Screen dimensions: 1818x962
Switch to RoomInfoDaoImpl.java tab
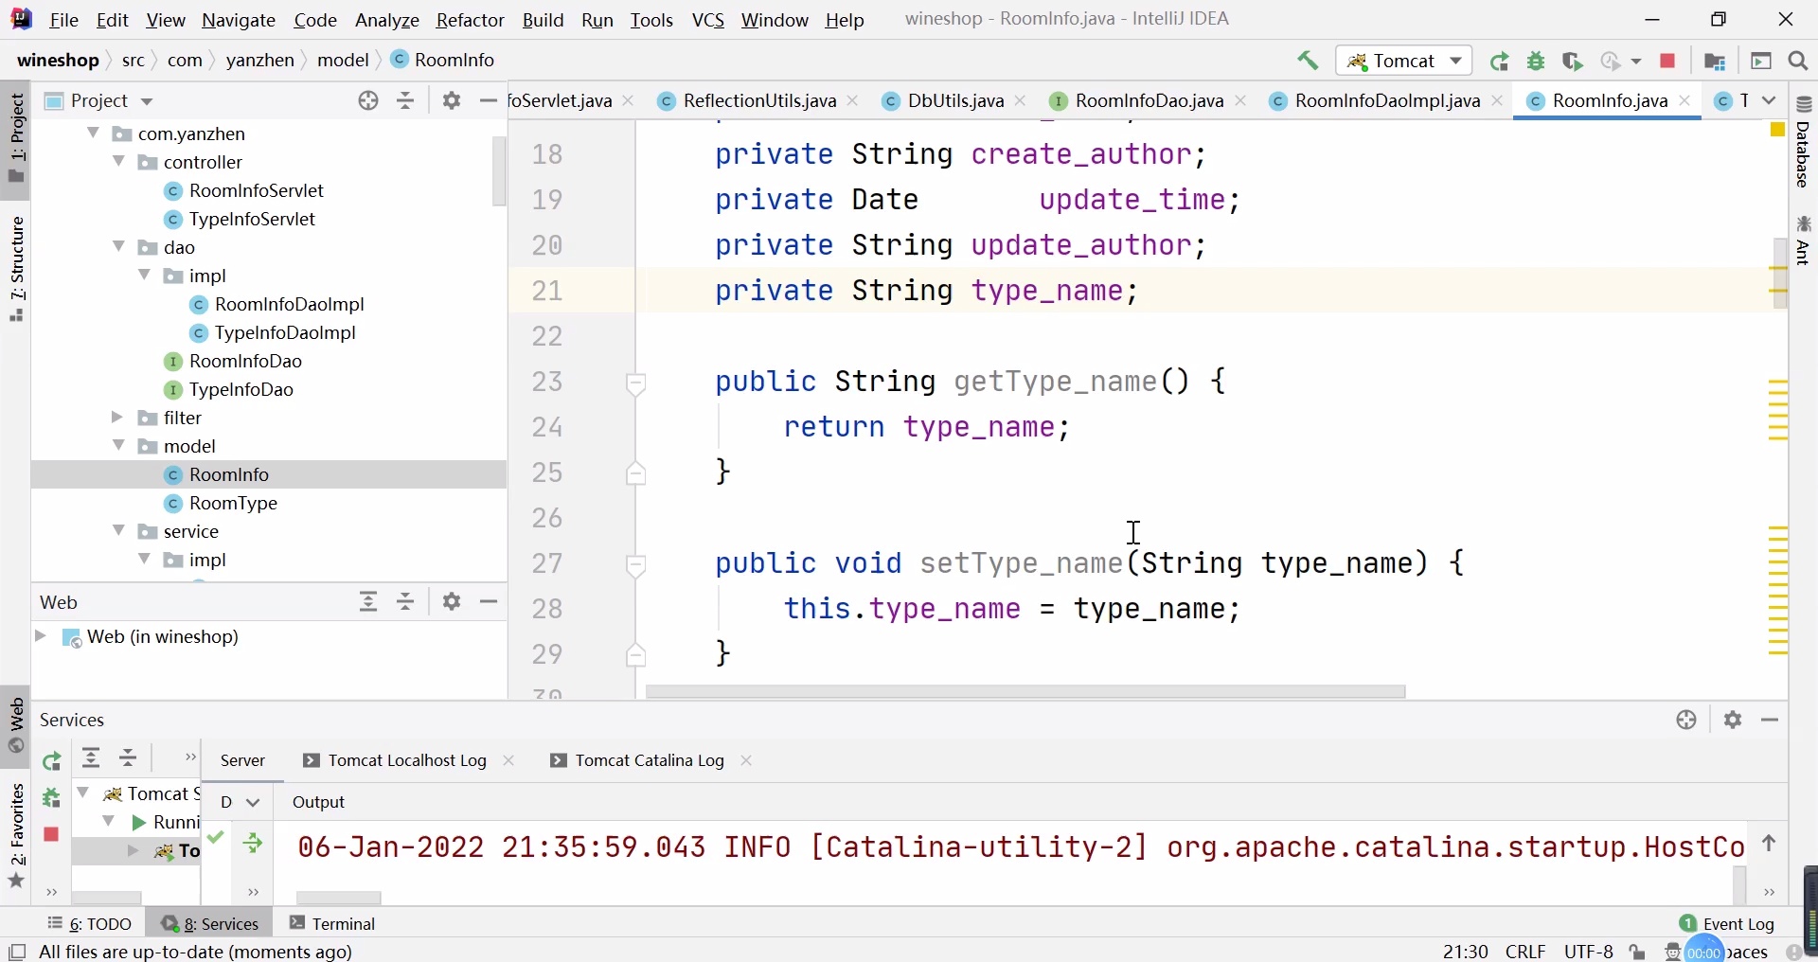1378,101
